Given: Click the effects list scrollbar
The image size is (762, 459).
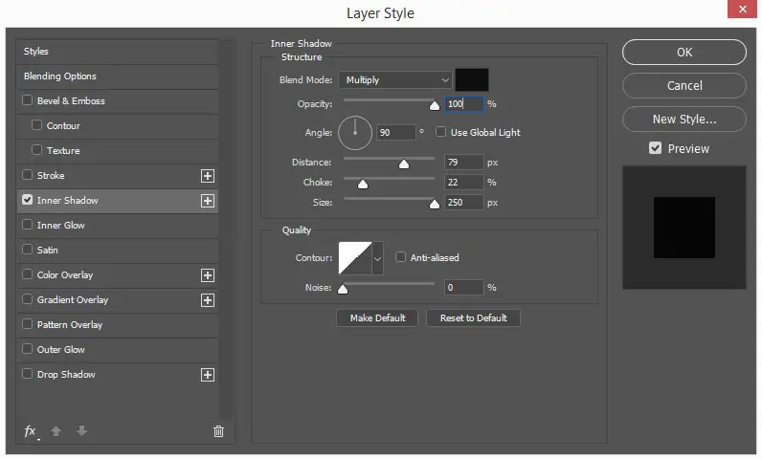Looking at the screenshot, I should coord(226,228).
